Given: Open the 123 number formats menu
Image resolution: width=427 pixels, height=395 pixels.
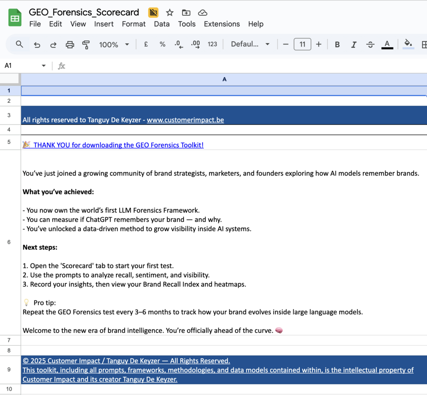Looking at the screenshot, I should tap(212, 44).
